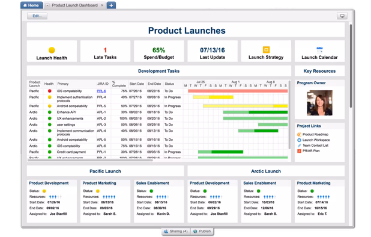Click the yellow Launch Health indicator

[52, 50]
